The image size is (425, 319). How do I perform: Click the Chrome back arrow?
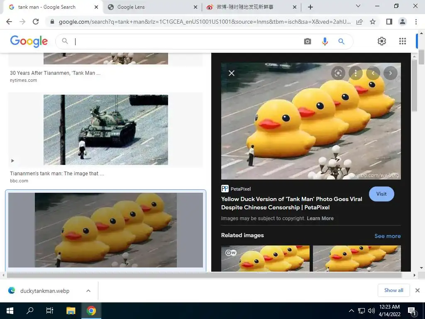tap(9, 22)
